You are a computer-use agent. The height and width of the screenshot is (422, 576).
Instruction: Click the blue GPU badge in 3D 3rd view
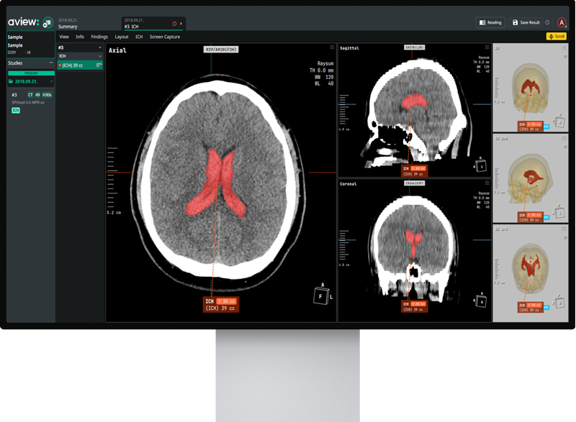coord(546,307)
